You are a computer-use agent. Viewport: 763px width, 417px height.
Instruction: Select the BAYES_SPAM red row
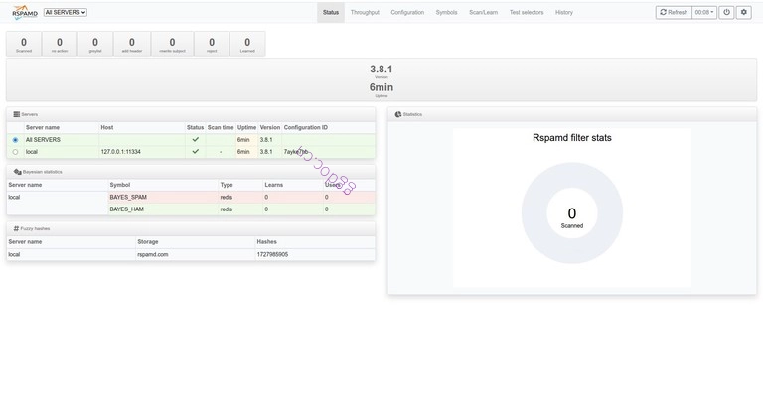191,197
